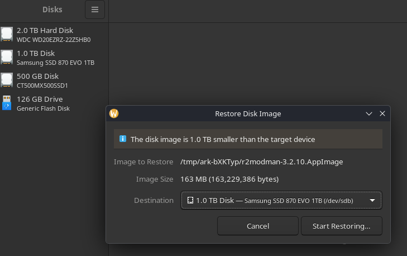Open the Destination drive dropdown
Viewport: 407px width, 256px height.
[281, 200]
